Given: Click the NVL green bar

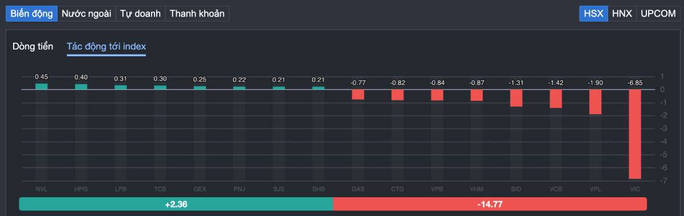Looking at the screenshot, I should pos(42,86).
